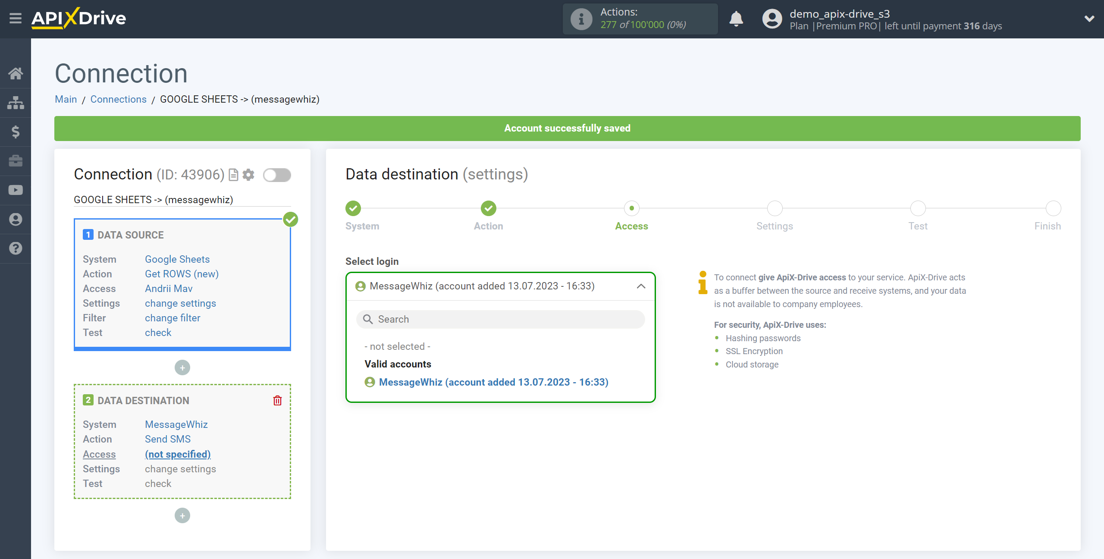The width and height of the screenshot is (1104, 559).
Task: Click change settings for Google Sheets source
Action: [x=179, y=303]
